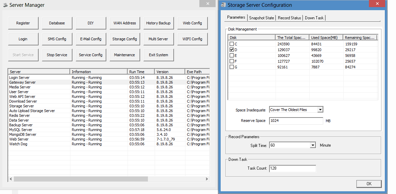Click the Reserve Space input field
The height and width of the screenshot is (194, 396).
pos(296,121)
